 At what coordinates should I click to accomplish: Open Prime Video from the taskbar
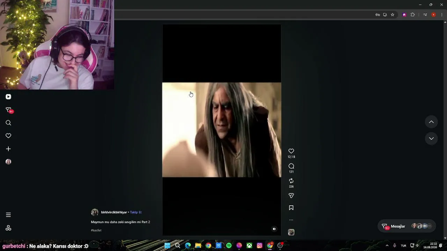click(219, 245)
